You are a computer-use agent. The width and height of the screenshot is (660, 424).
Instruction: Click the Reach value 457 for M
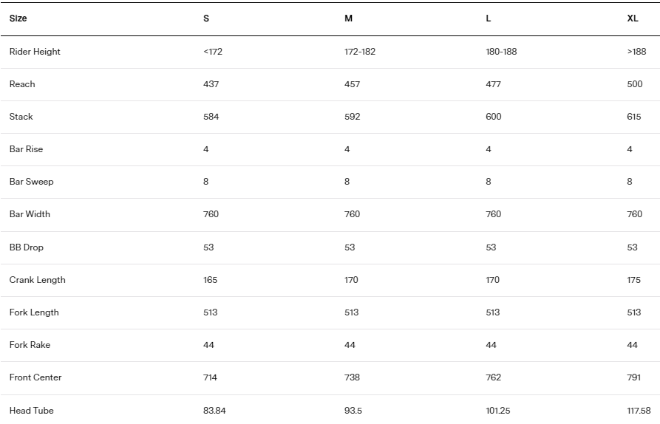pyautogui.click(x=353, y=84)
